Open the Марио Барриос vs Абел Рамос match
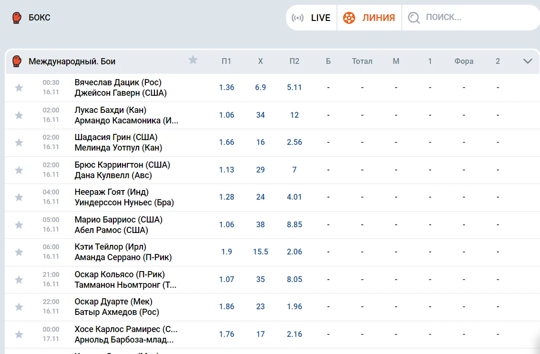The height and width of the screenshot is (354, 540). point(119,225)
